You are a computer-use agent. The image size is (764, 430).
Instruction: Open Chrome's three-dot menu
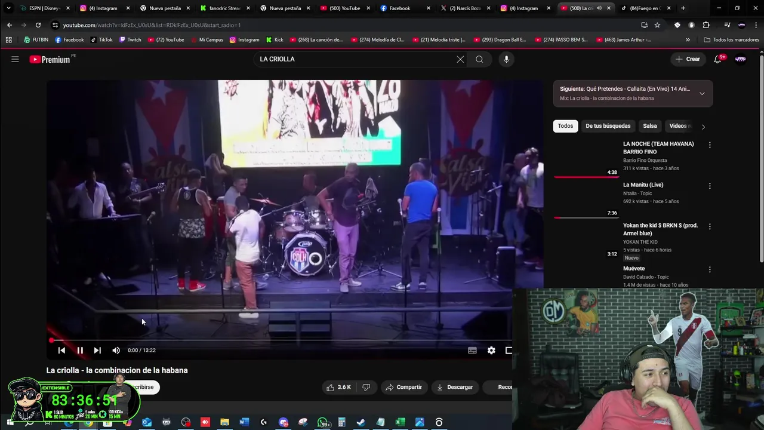755,25
